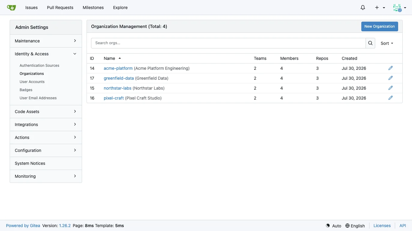The height and width of the screenshot is (231, 412).
Task: Expand the Integrations section
Action: click(x=46, y=125)
